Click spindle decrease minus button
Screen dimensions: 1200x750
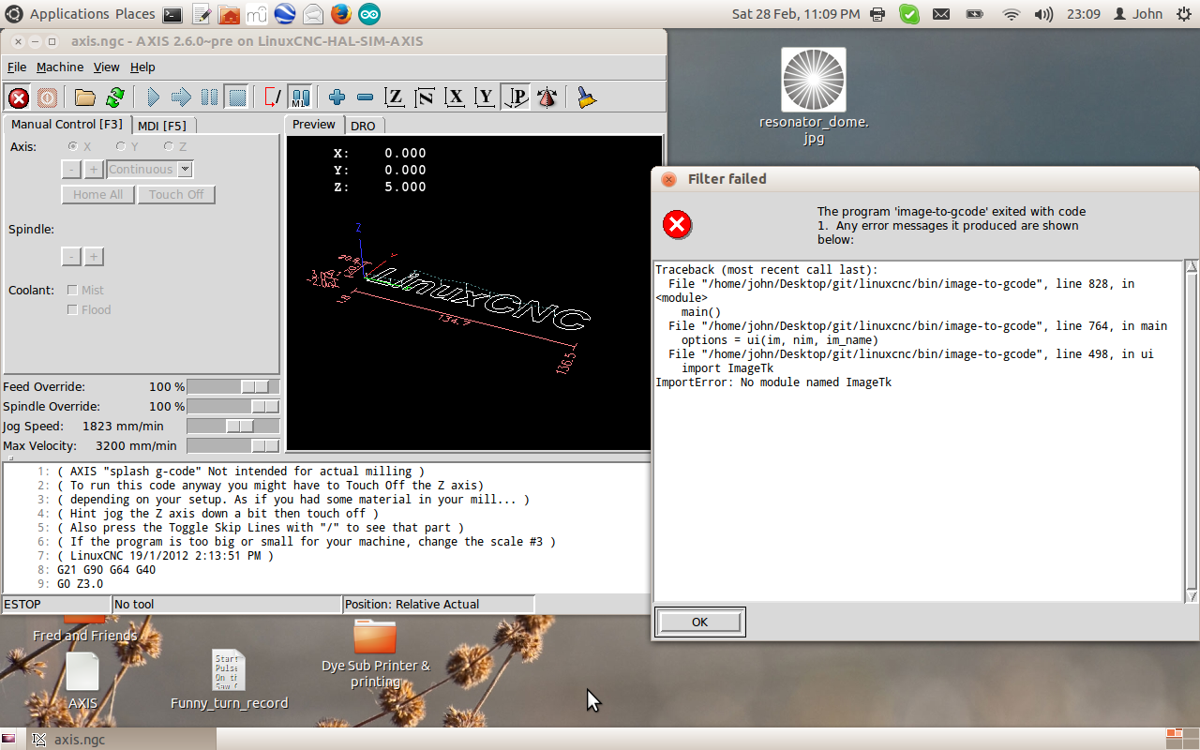[71, 257]
